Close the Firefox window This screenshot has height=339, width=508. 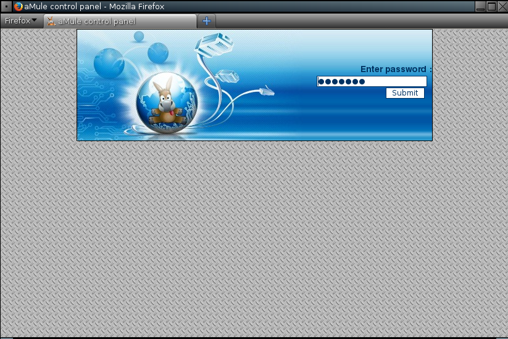point(502,6)
